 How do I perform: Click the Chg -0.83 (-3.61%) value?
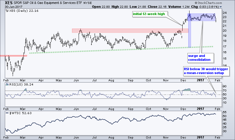click(205, 7)
